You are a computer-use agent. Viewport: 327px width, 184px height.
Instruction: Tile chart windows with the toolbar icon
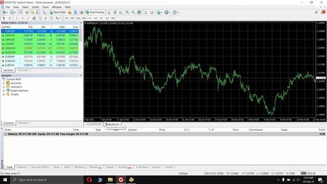click(x=139, y=12)
